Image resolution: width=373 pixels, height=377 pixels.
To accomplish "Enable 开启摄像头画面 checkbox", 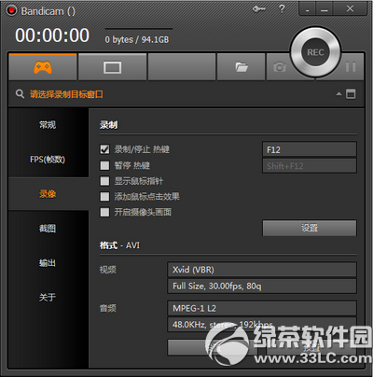I will coord(104,212).
